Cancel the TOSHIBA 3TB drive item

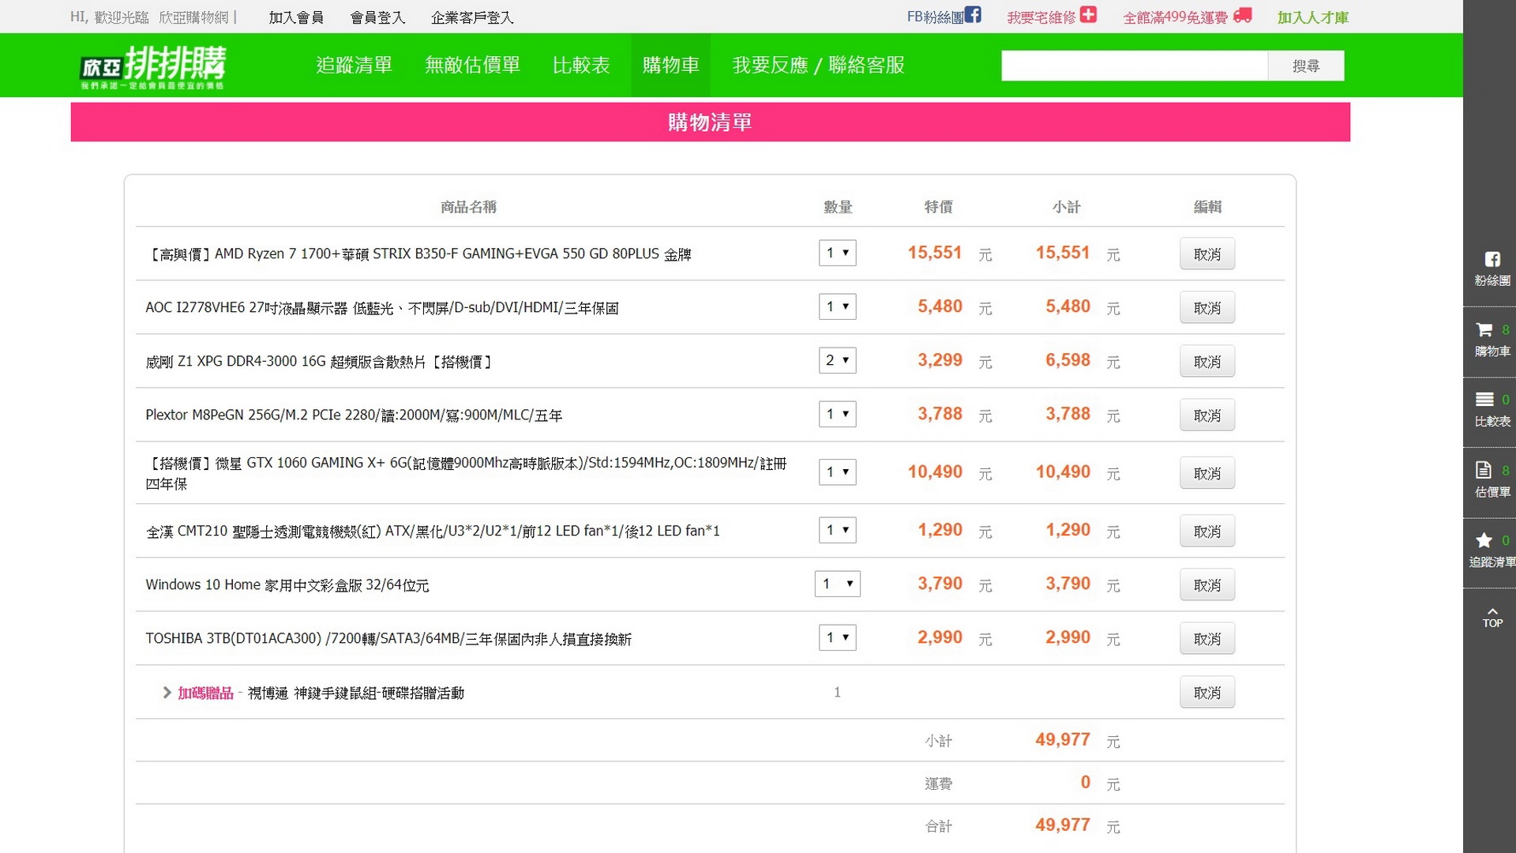1206,639
